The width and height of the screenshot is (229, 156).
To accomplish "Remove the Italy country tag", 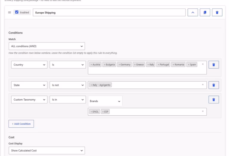I will click(148, 65).
